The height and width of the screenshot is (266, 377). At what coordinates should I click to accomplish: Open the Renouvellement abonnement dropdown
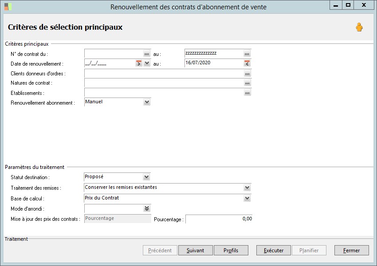click(x=147, y=102)
